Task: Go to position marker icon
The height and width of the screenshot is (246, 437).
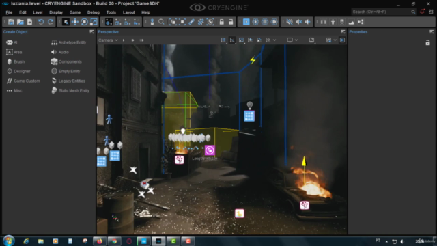Action: [152, 22]
